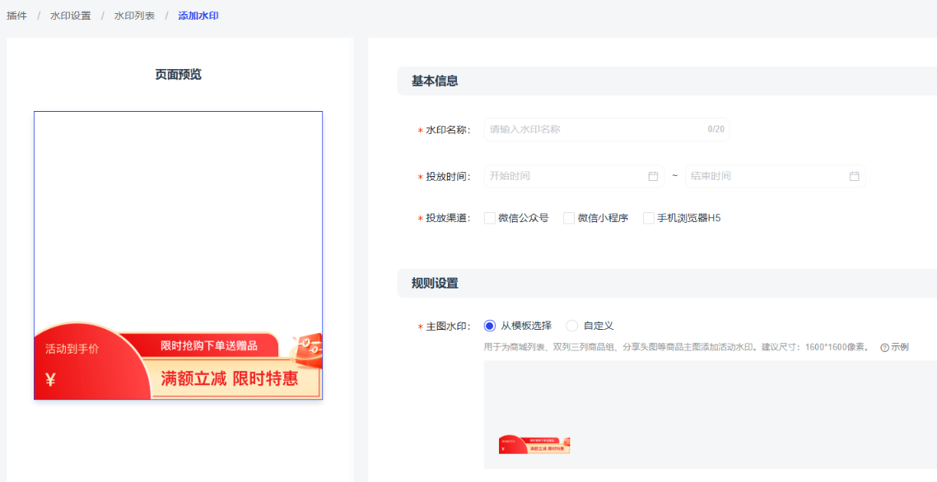
Task: Go to 插件 in breadcrumb
Action: 16,16
